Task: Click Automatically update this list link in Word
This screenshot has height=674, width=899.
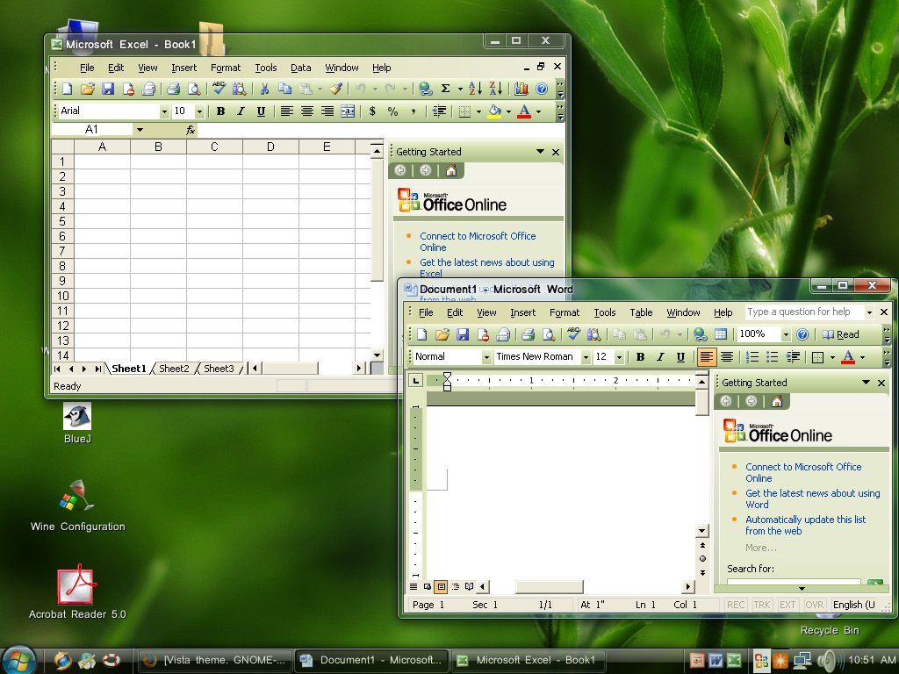Action: 806,525
